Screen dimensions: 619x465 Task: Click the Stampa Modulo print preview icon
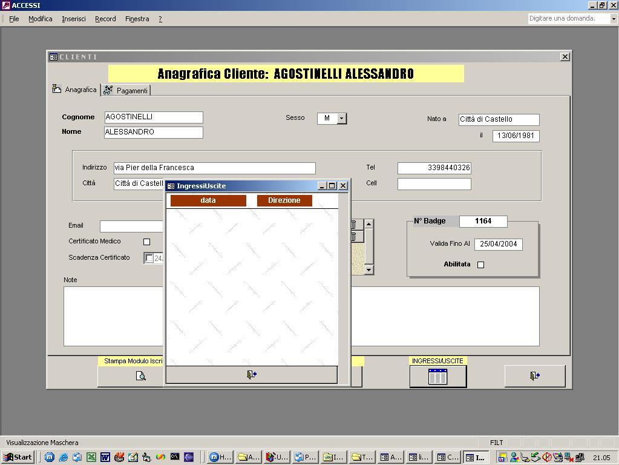pyautogui.click(x=140, y=376)
